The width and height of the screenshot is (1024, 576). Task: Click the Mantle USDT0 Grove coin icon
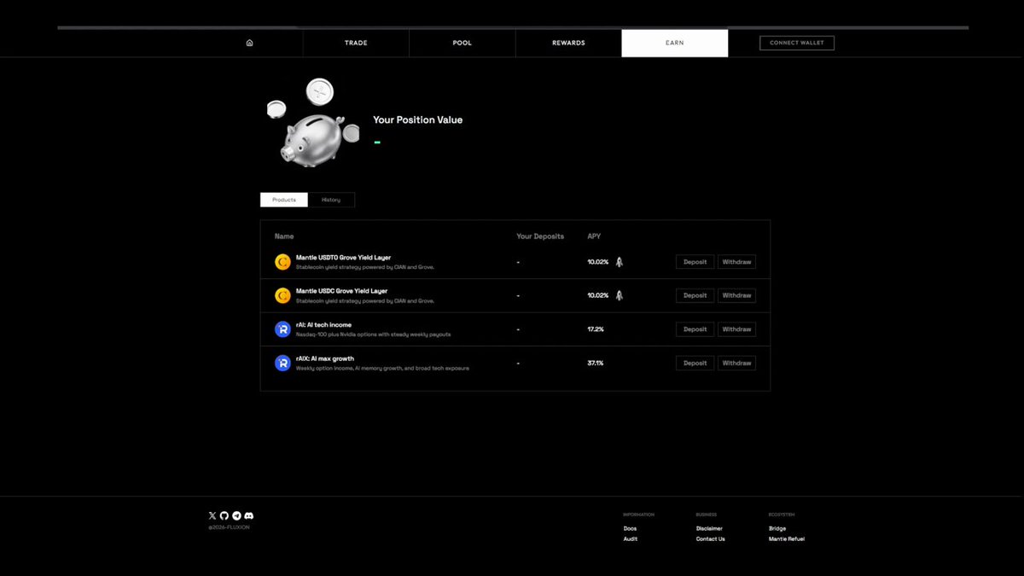pos(282,262)
